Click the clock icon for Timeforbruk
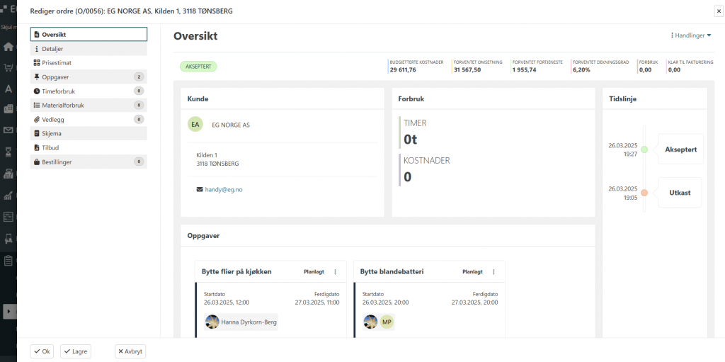This screenshot has width=725, height=362. 37,91
